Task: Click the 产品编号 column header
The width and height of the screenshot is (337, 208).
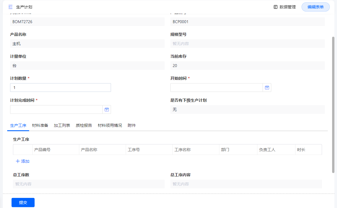Action: (56, 150)
